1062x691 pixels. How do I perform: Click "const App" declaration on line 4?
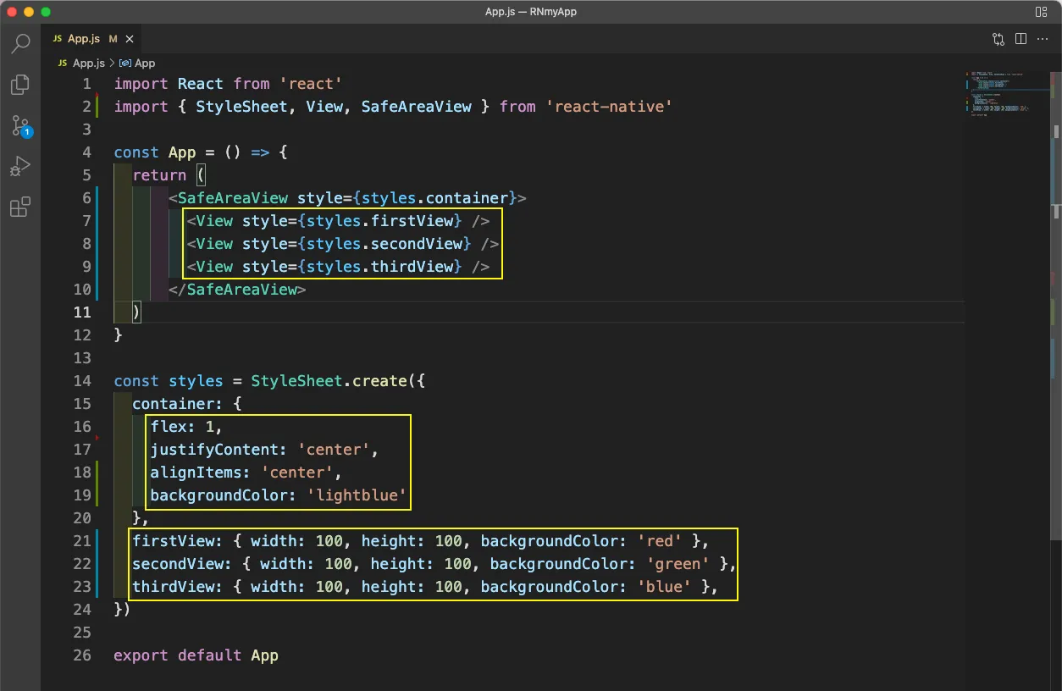(x=155, y=152)
